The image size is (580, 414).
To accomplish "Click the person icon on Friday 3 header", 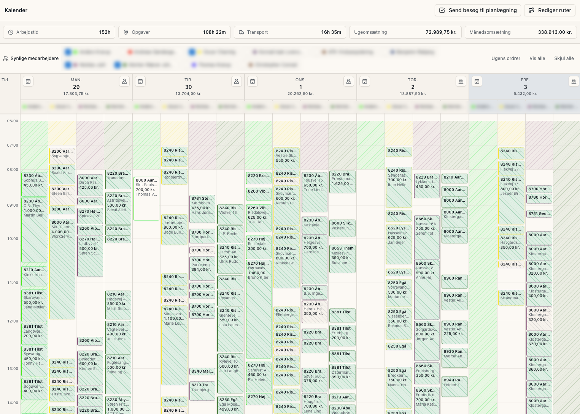I will tap(574, 81).
